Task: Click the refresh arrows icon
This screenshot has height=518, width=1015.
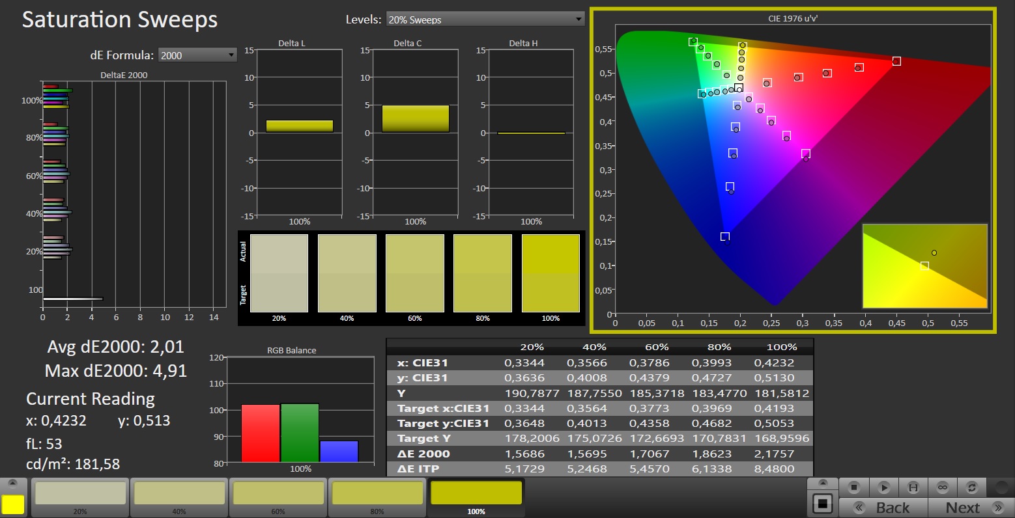Action: (x=972, y=487)
